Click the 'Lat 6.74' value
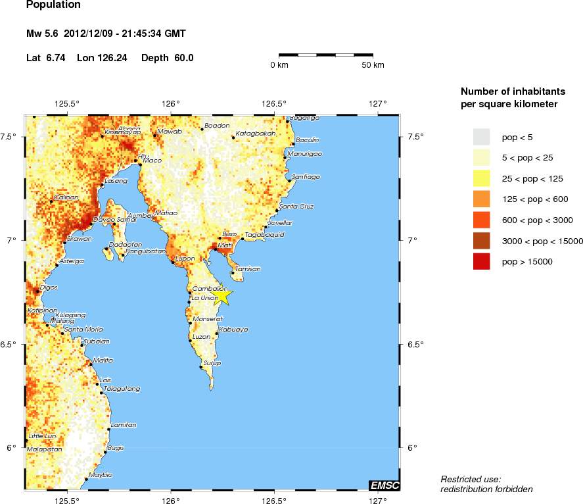Viewport: 583px width, 504px height. pyautogui.click(x=46, y=58)
